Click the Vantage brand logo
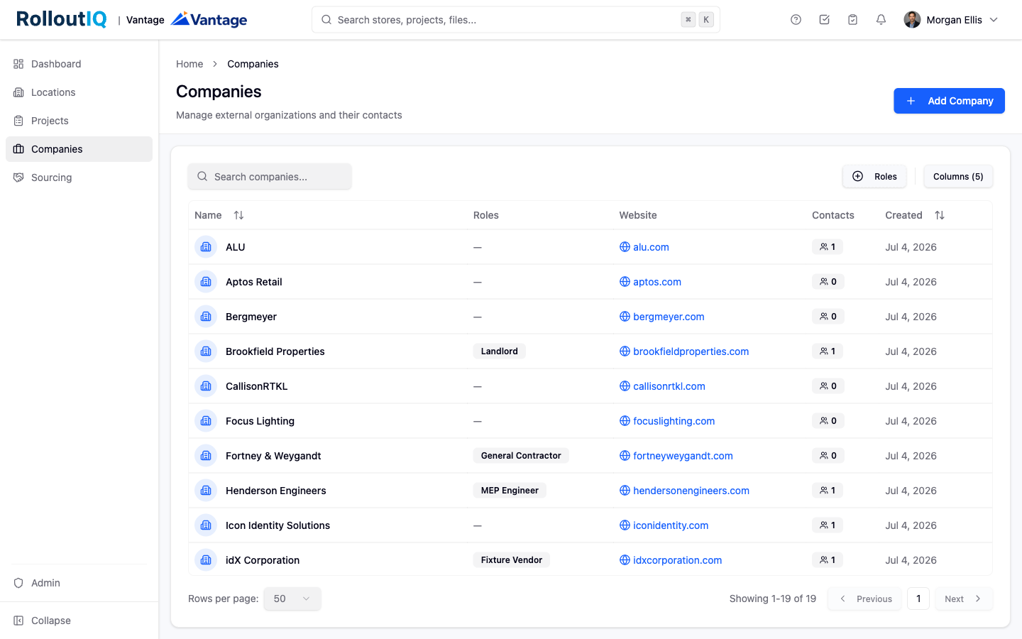The height and width of the screenshot is (639, 1022). pyautogui.click(x=209, y=19)
